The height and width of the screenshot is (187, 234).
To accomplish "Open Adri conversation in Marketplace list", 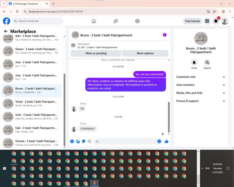I will click(x=32, y=38).
